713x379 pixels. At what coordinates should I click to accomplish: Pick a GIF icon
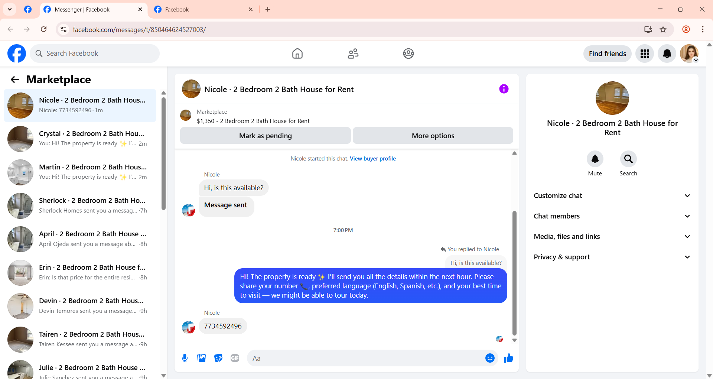(235, 358)
